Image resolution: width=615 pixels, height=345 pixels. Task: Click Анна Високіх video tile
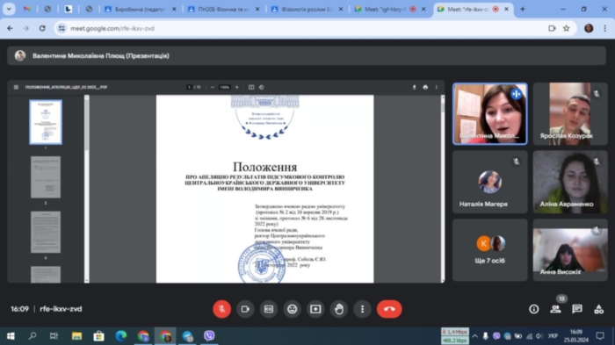click(570, 250)
